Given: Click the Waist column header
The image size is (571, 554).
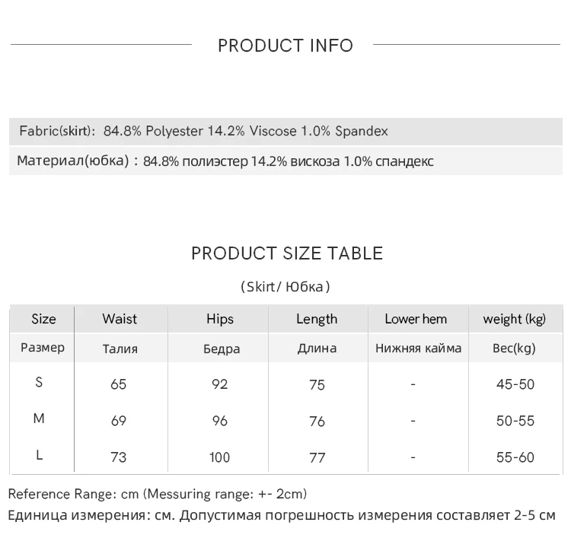Looking at the screenshot, I should pos(120,319).
